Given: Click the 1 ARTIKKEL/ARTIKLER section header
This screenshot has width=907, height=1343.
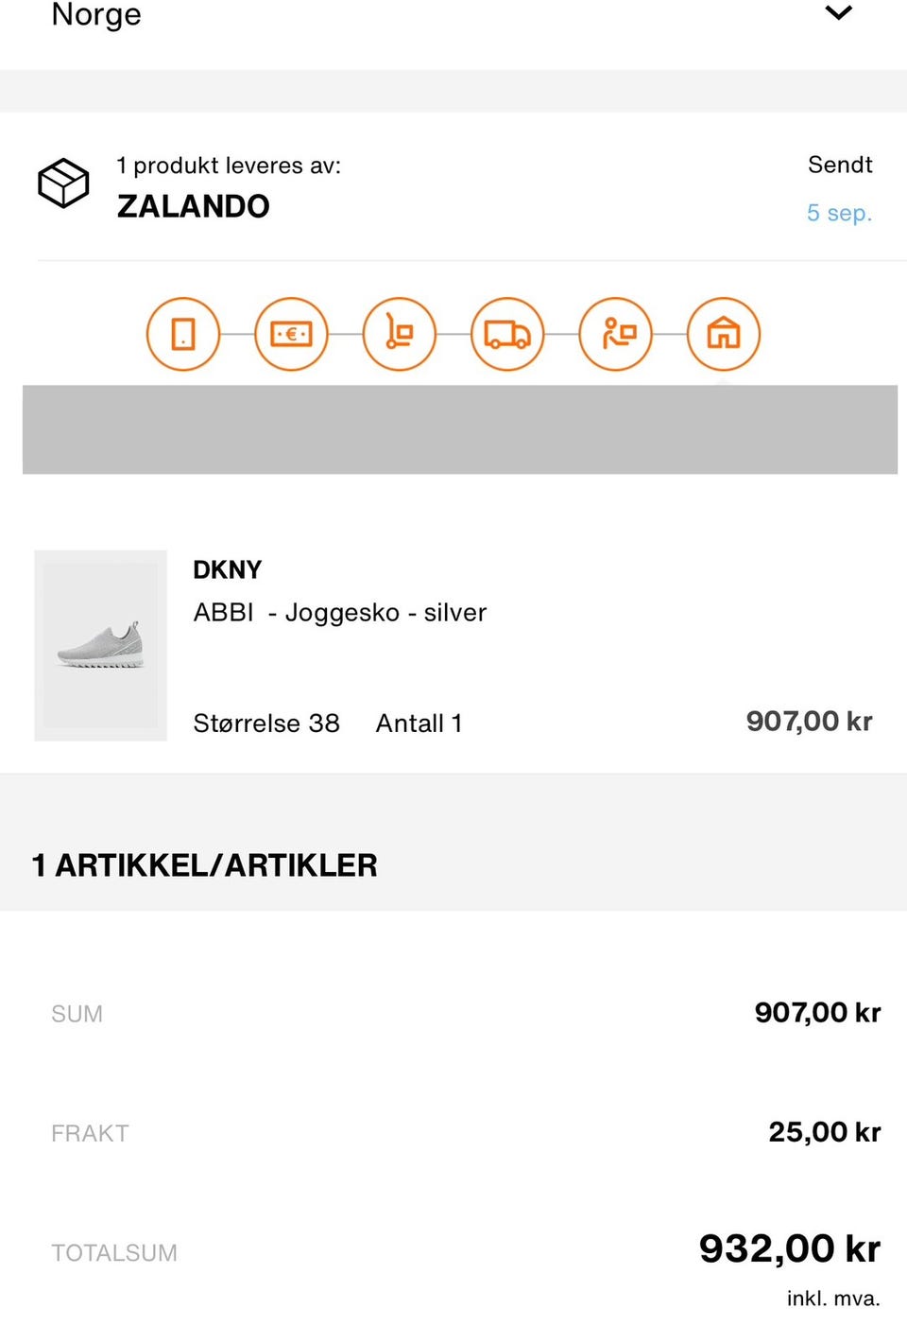Looking at the screenshot, I should click(x=205, y=865).
